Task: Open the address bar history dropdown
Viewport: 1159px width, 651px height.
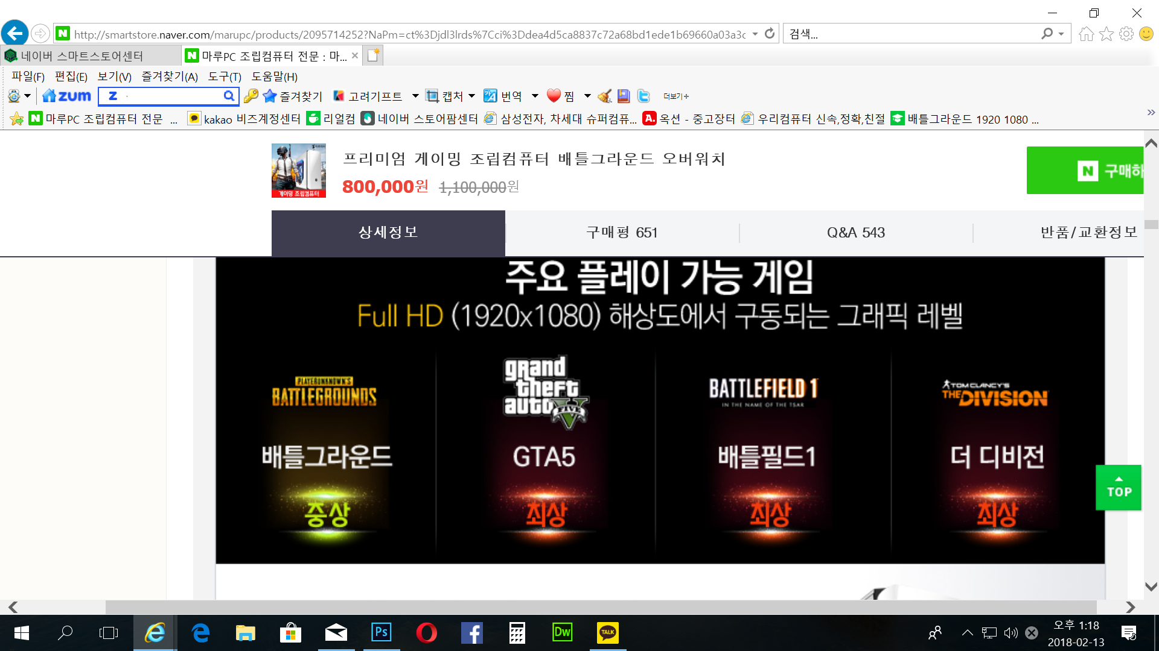Action: (755, 34)
